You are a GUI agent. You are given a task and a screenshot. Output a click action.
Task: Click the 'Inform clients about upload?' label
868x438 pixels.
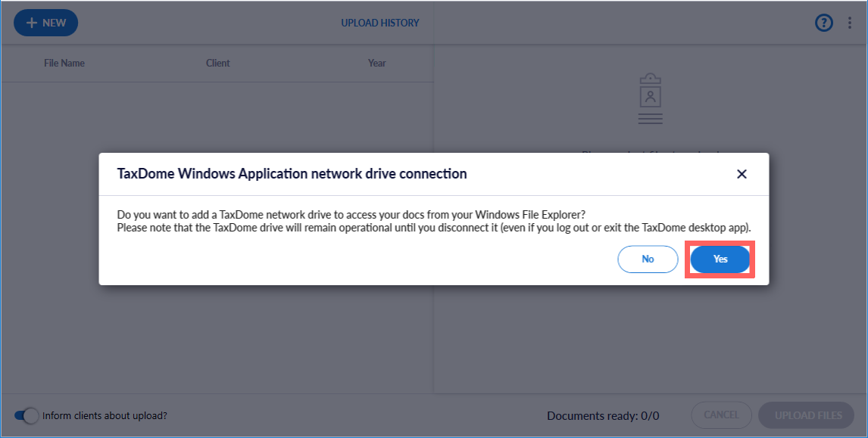click(x=105, y=415)
